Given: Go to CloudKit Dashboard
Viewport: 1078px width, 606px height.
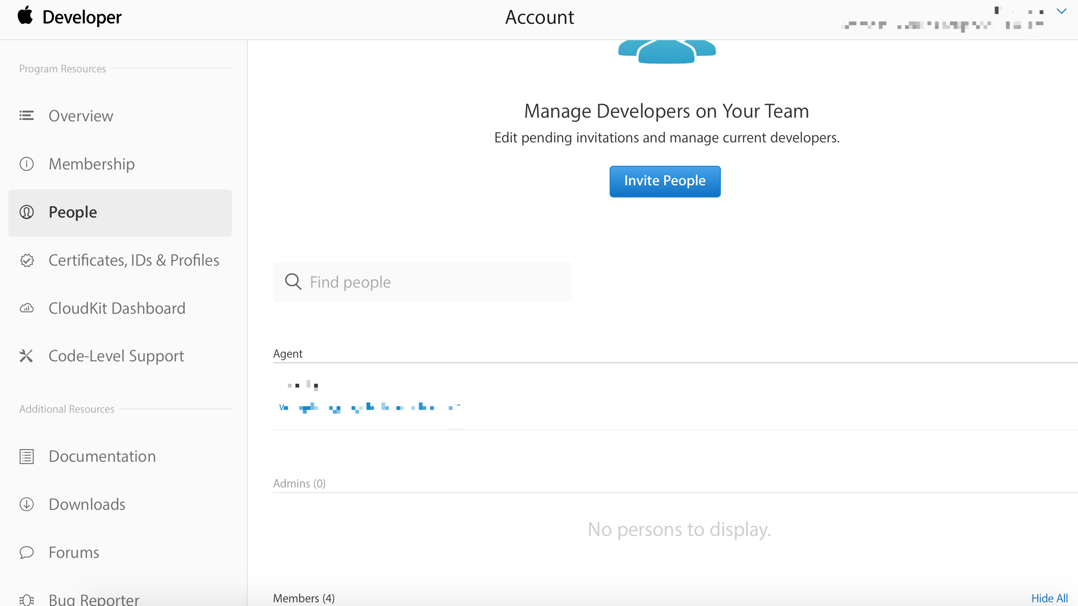Looking at the screenshot, I should [x=117, y=308].
